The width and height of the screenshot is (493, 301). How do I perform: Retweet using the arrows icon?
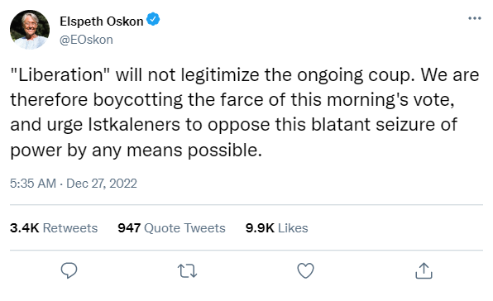click(188, 271)
